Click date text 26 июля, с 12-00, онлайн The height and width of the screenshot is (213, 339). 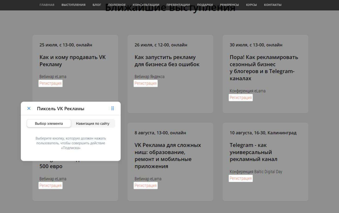pyautogui.click(x=161, y=45)
